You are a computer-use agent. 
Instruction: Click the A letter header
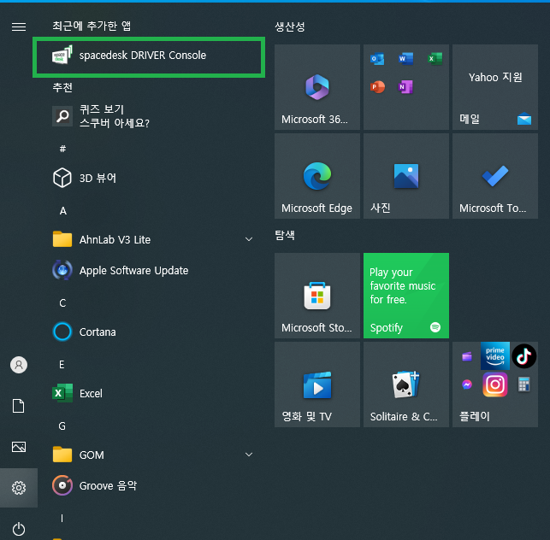click(62, 210)
